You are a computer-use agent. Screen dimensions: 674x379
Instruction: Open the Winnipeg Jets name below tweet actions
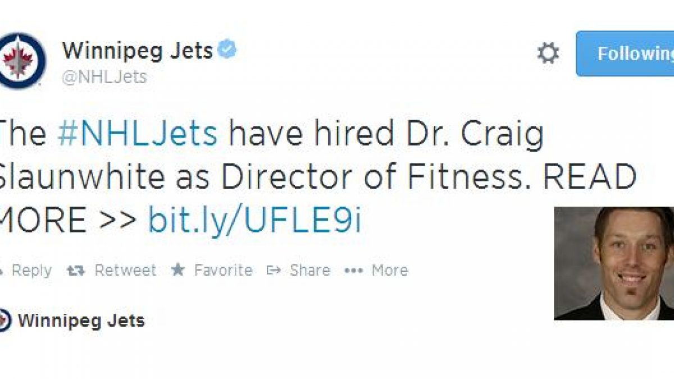point(81,321)
